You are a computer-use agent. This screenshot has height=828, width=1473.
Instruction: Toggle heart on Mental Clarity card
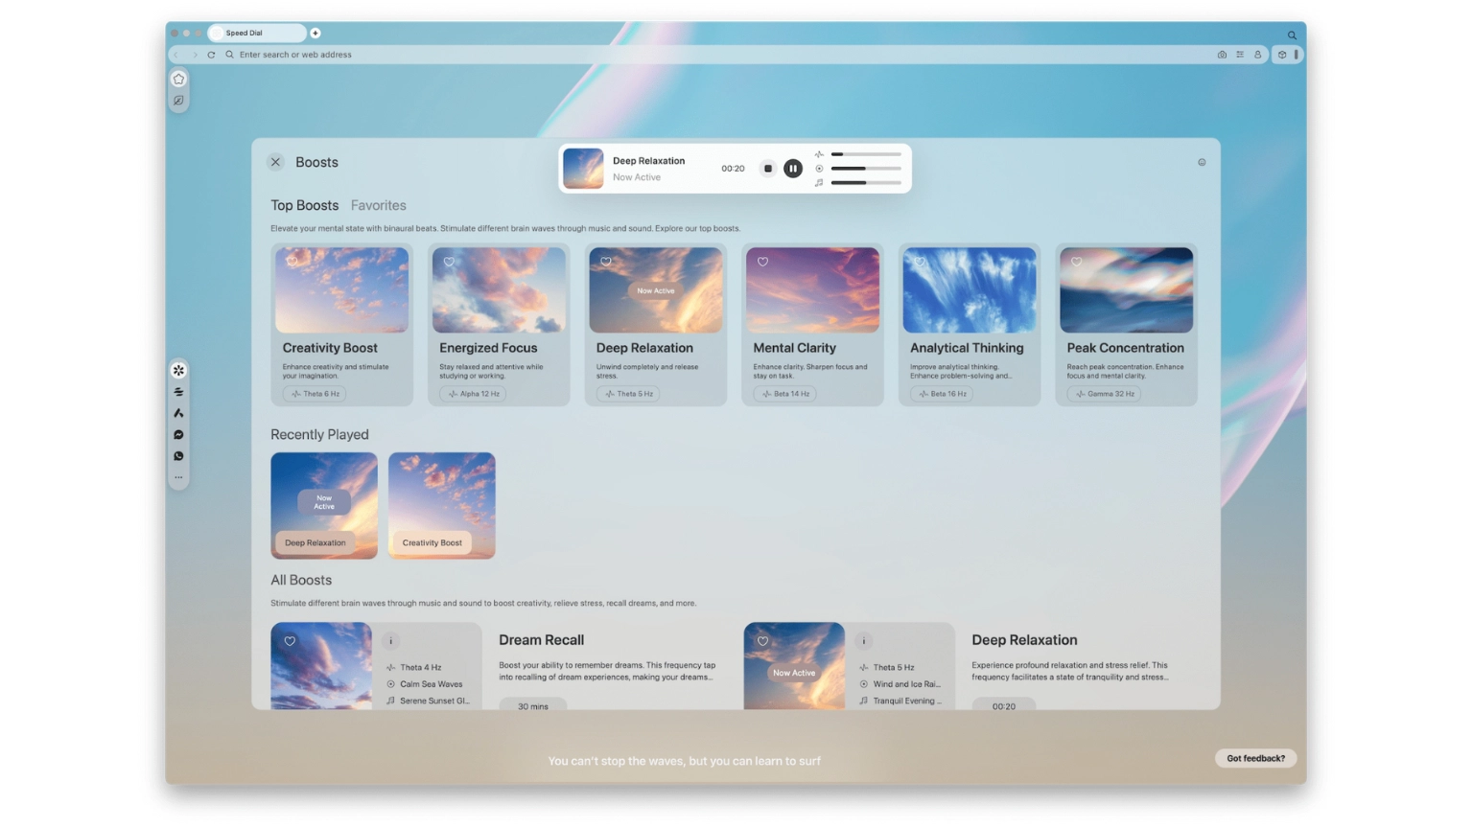coord(763,262)
